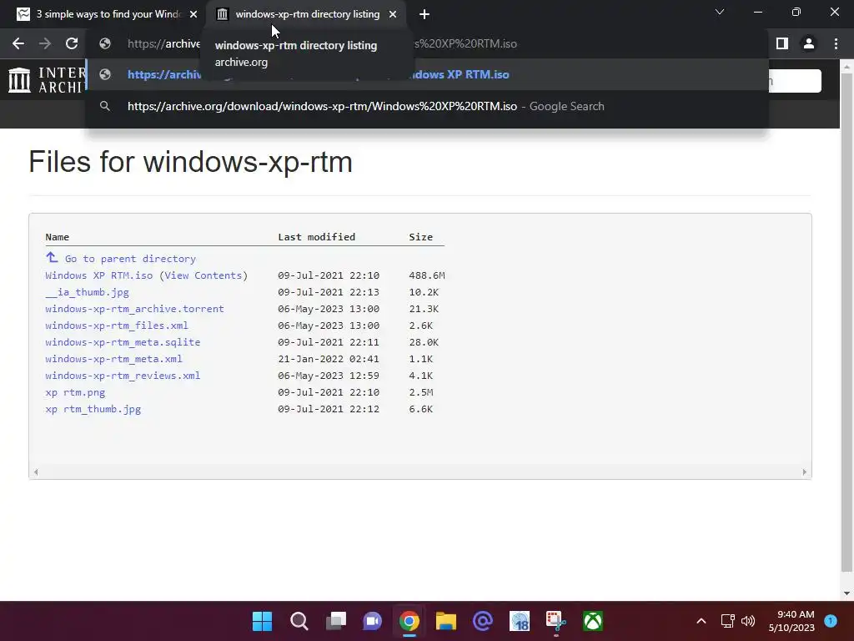The width and height of the screenshot is (854, 641).
Task: Open the clock showing 9:40 AM
Action: [x=791, y=621]
